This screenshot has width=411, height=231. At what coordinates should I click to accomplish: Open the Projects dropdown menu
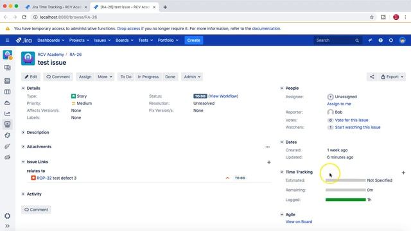click(x=79, y=40)
